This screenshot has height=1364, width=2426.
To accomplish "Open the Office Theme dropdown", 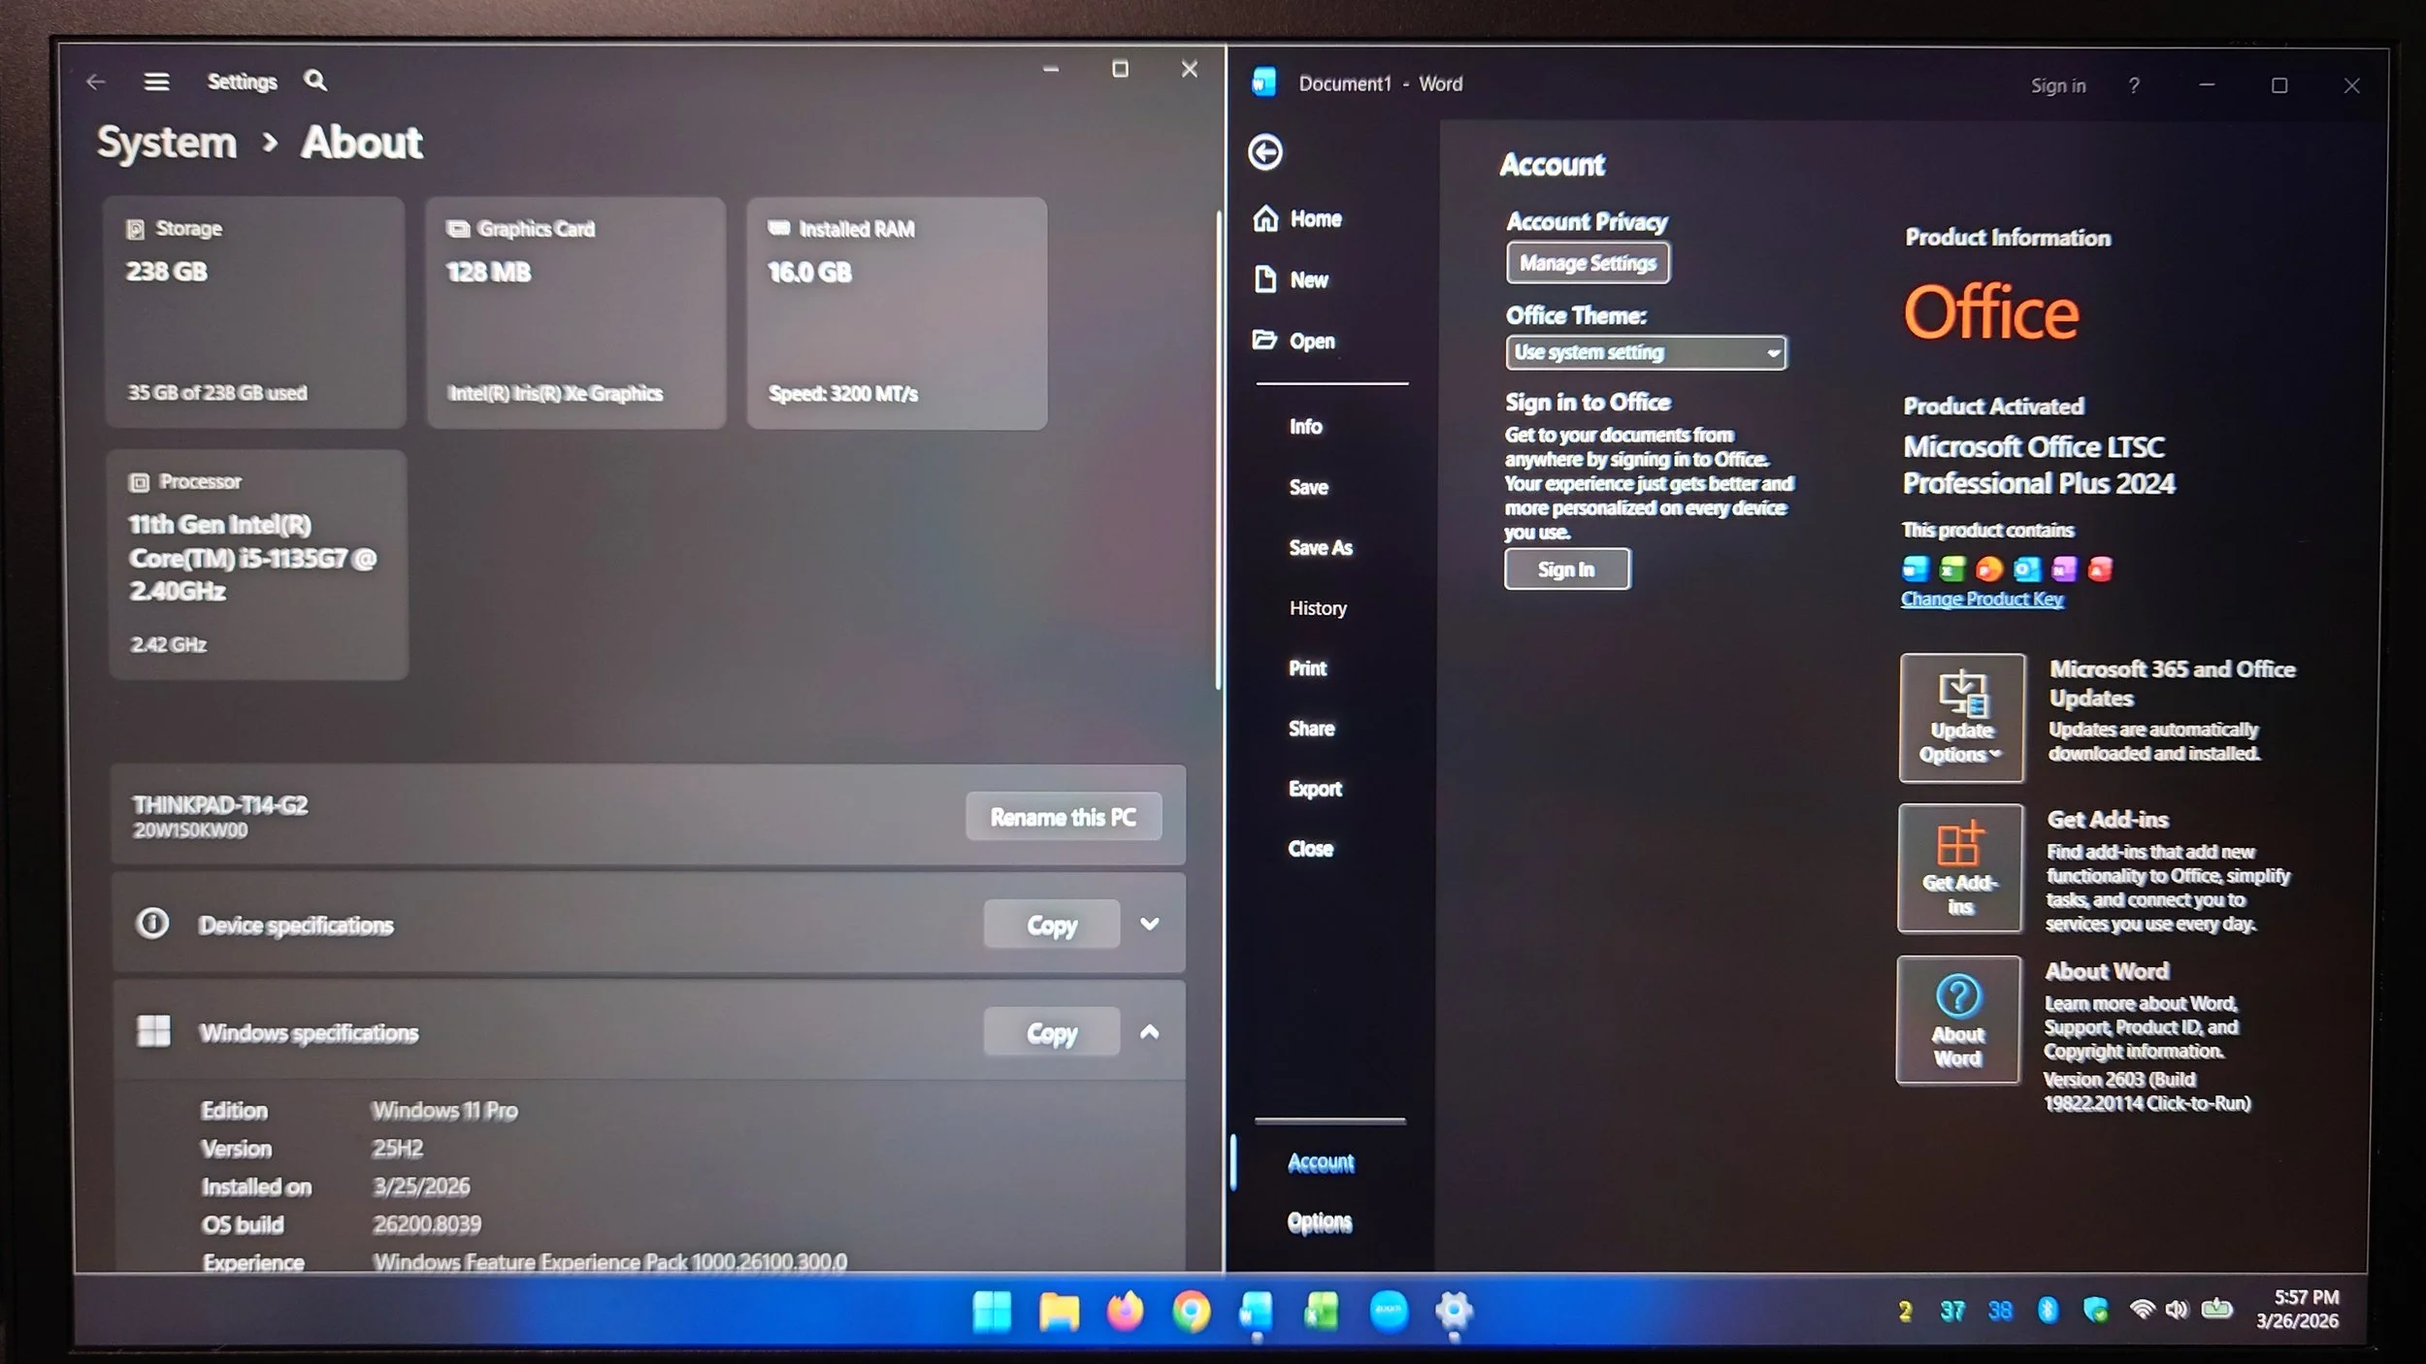I will [1646, 352].
